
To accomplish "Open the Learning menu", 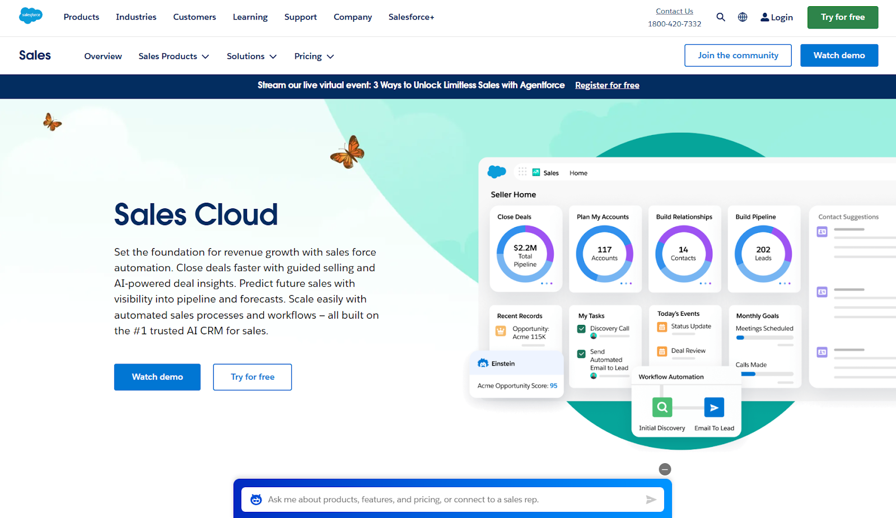I will (x=250, y=17).
